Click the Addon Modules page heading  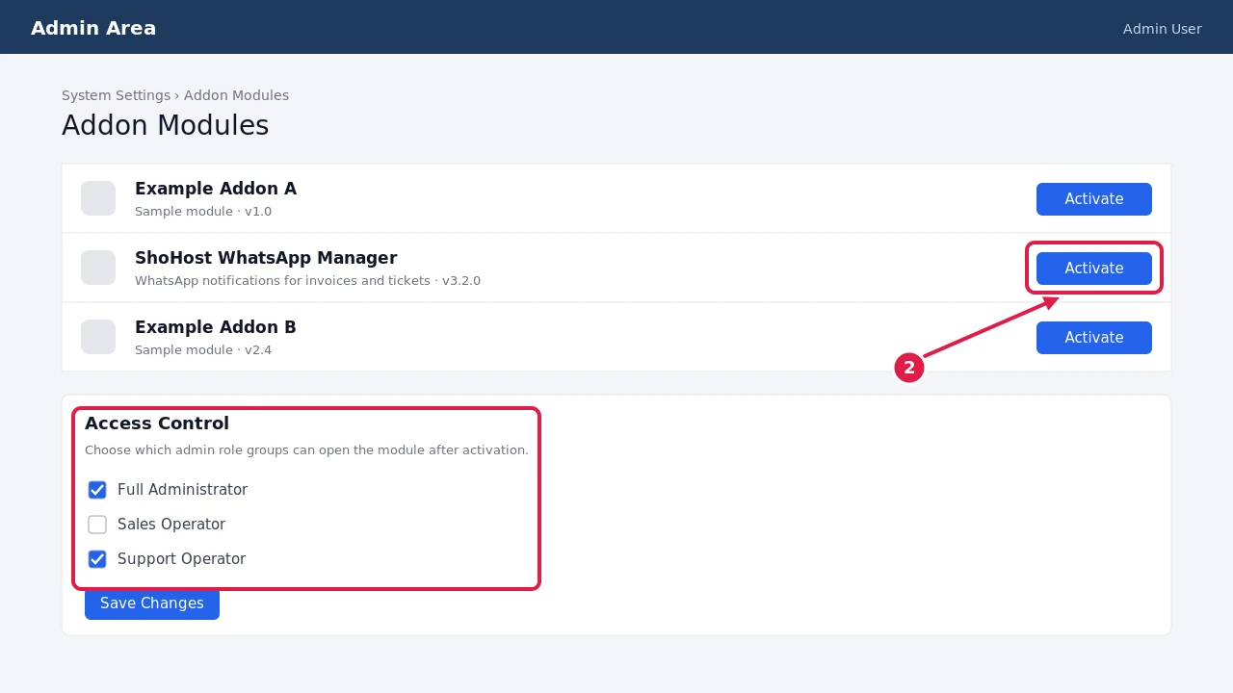click(x=166, y=126)
